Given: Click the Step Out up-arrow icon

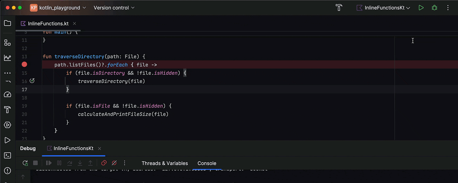Looking at the screenshot, I should point(90,163).
